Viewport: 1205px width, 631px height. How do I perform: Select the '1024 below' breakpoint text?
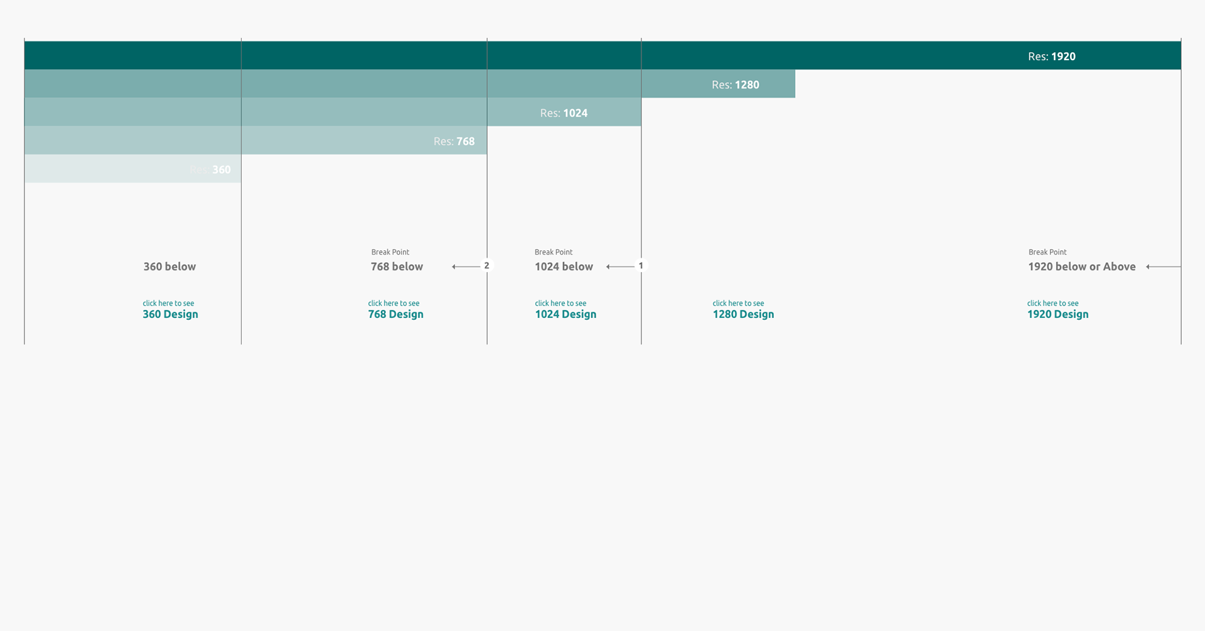[x=564, y=267]
